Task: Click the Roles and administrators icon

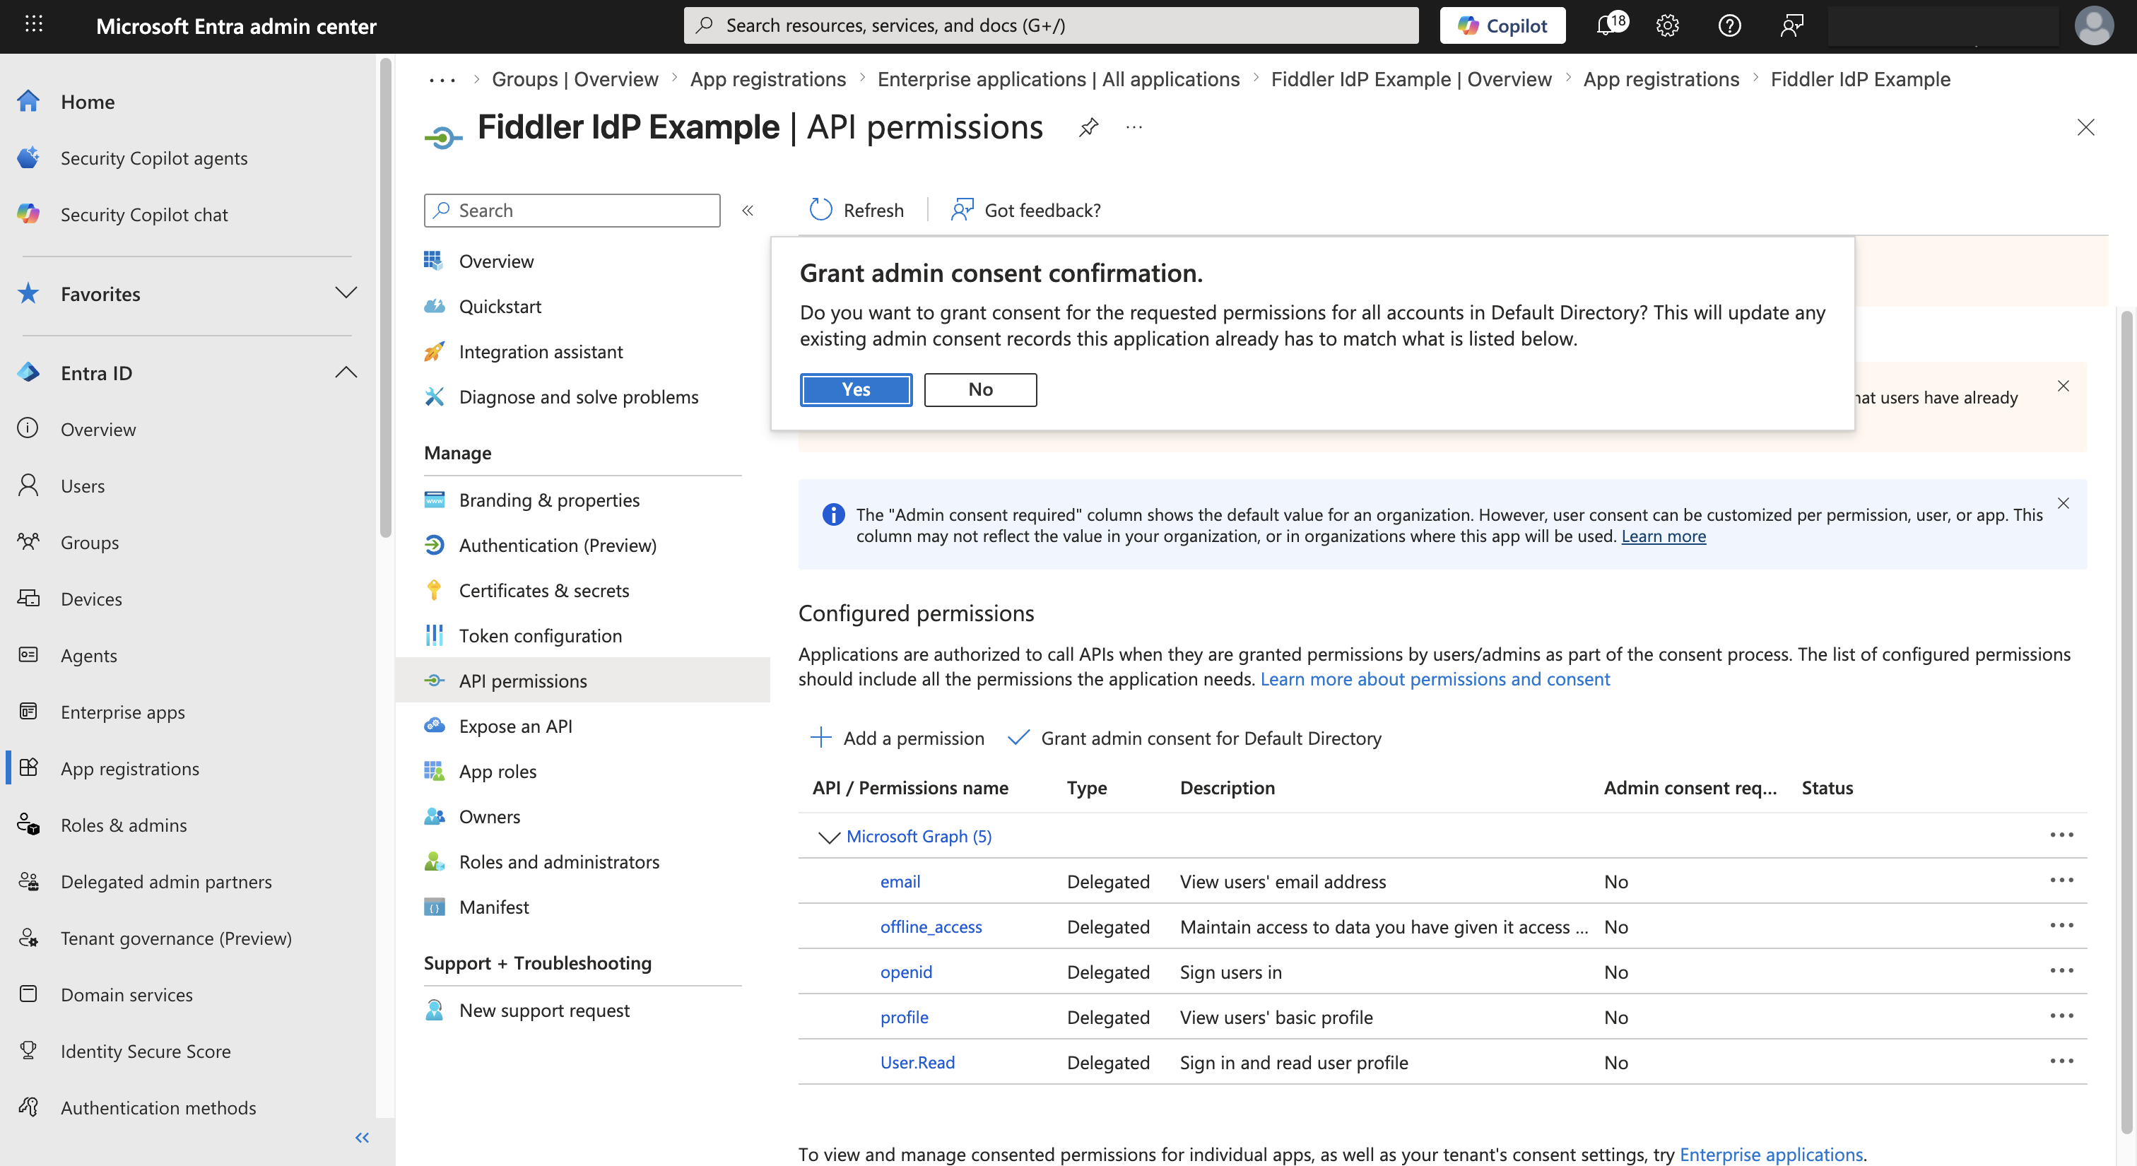Action: click(434, 861)
